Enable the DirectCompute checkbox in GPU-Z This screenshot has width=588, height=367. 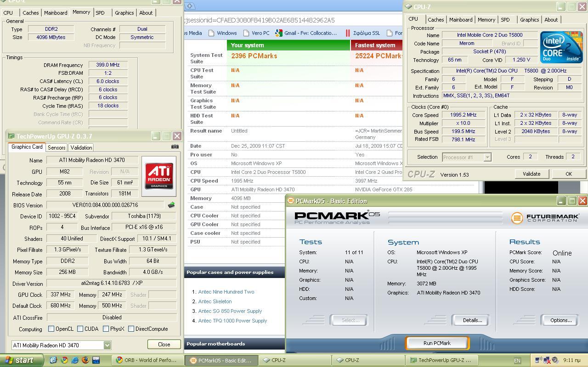click(x=131, y=329)
